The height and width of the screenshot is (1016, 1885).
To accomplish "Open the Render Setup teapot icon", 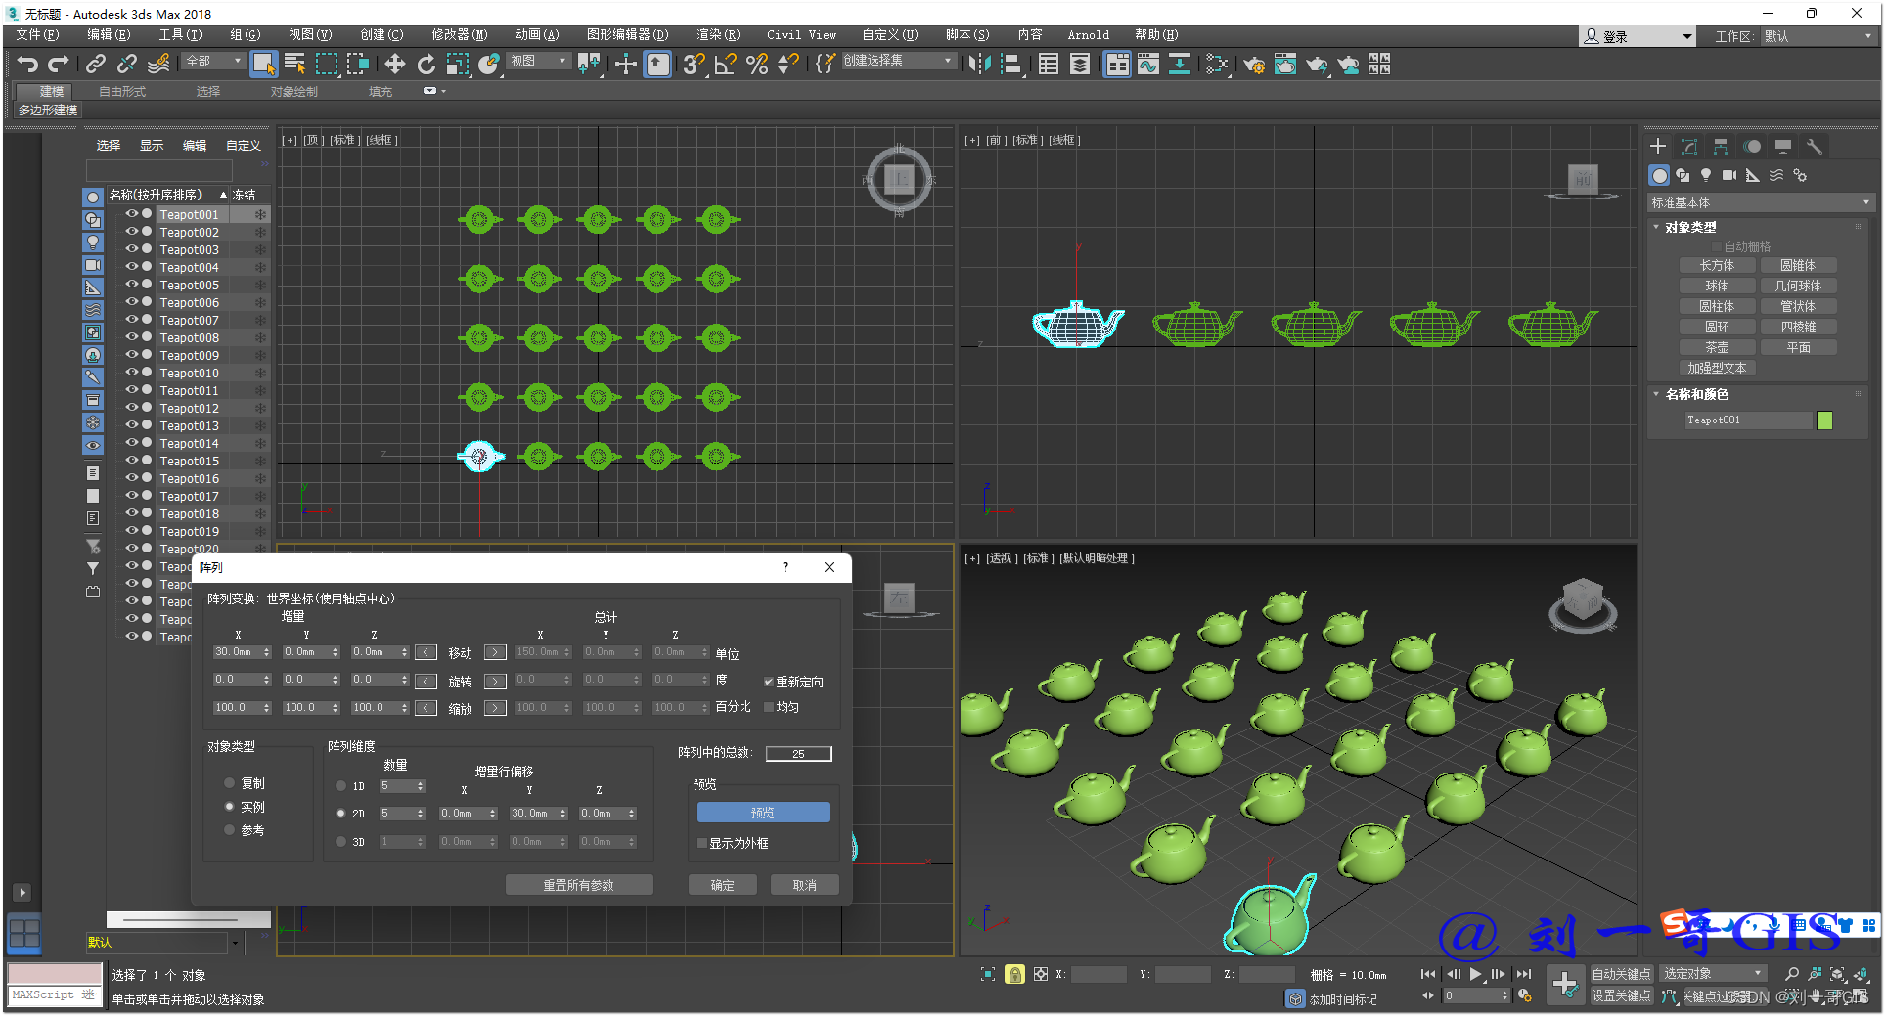I will pyautogui.click(x=1253, y=65).
